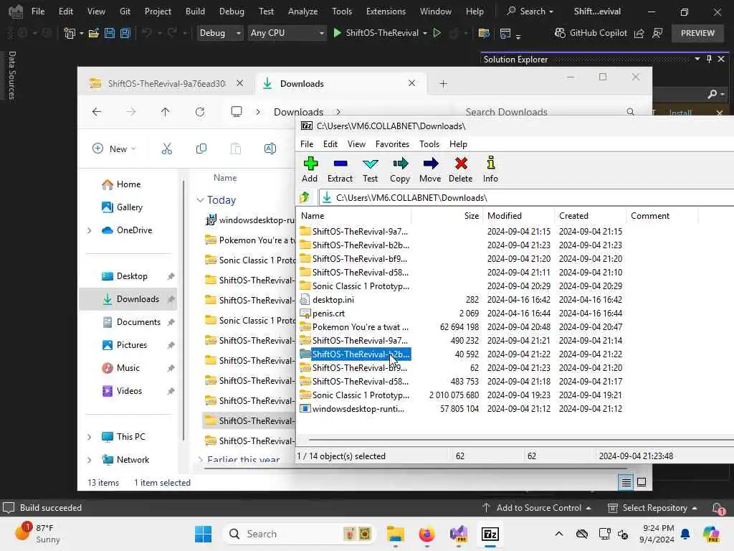Click Add to Source Control
This screenshot has height=551, width=734.
pyautogui.click(x=536, y=508)
